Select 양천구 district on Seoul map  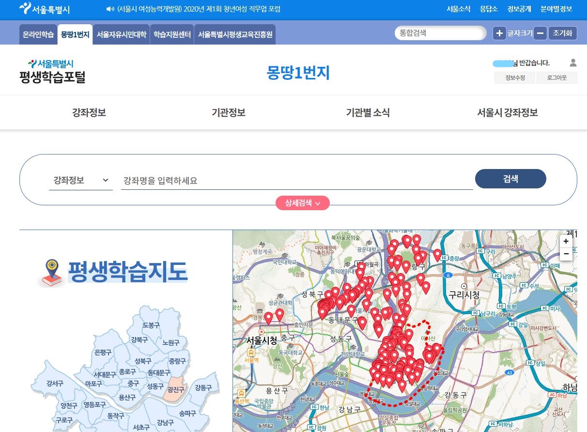pyautogui.click(x=69, y=405)
